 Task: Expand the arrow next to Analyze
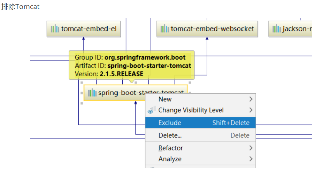click(x=251, y=159)
